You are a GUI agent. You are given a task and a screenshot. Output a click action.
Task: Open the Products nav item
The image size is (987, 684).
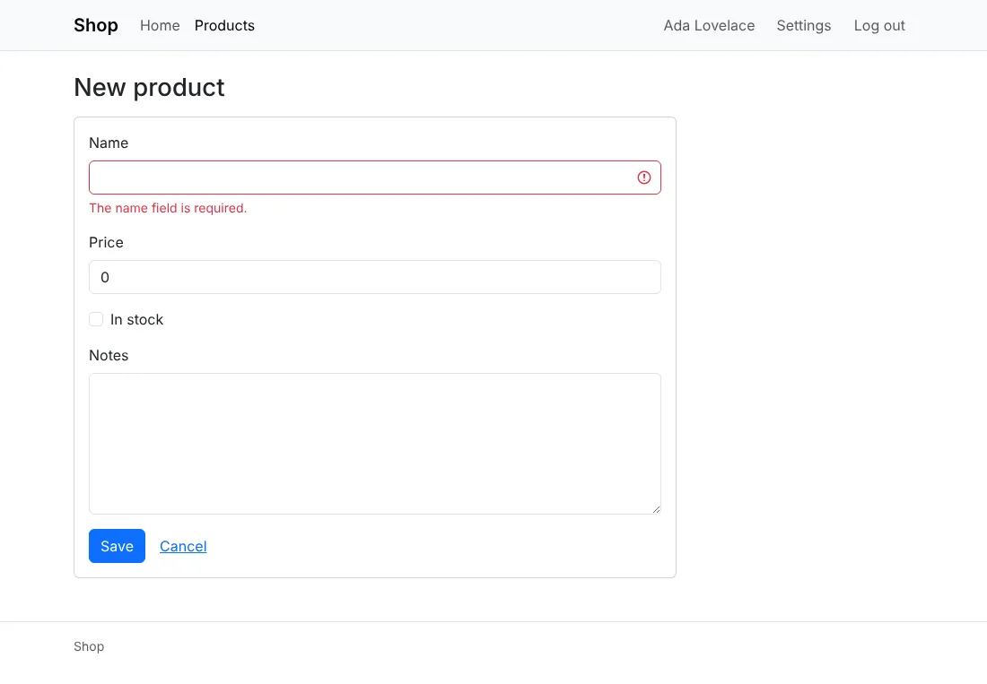224,25
